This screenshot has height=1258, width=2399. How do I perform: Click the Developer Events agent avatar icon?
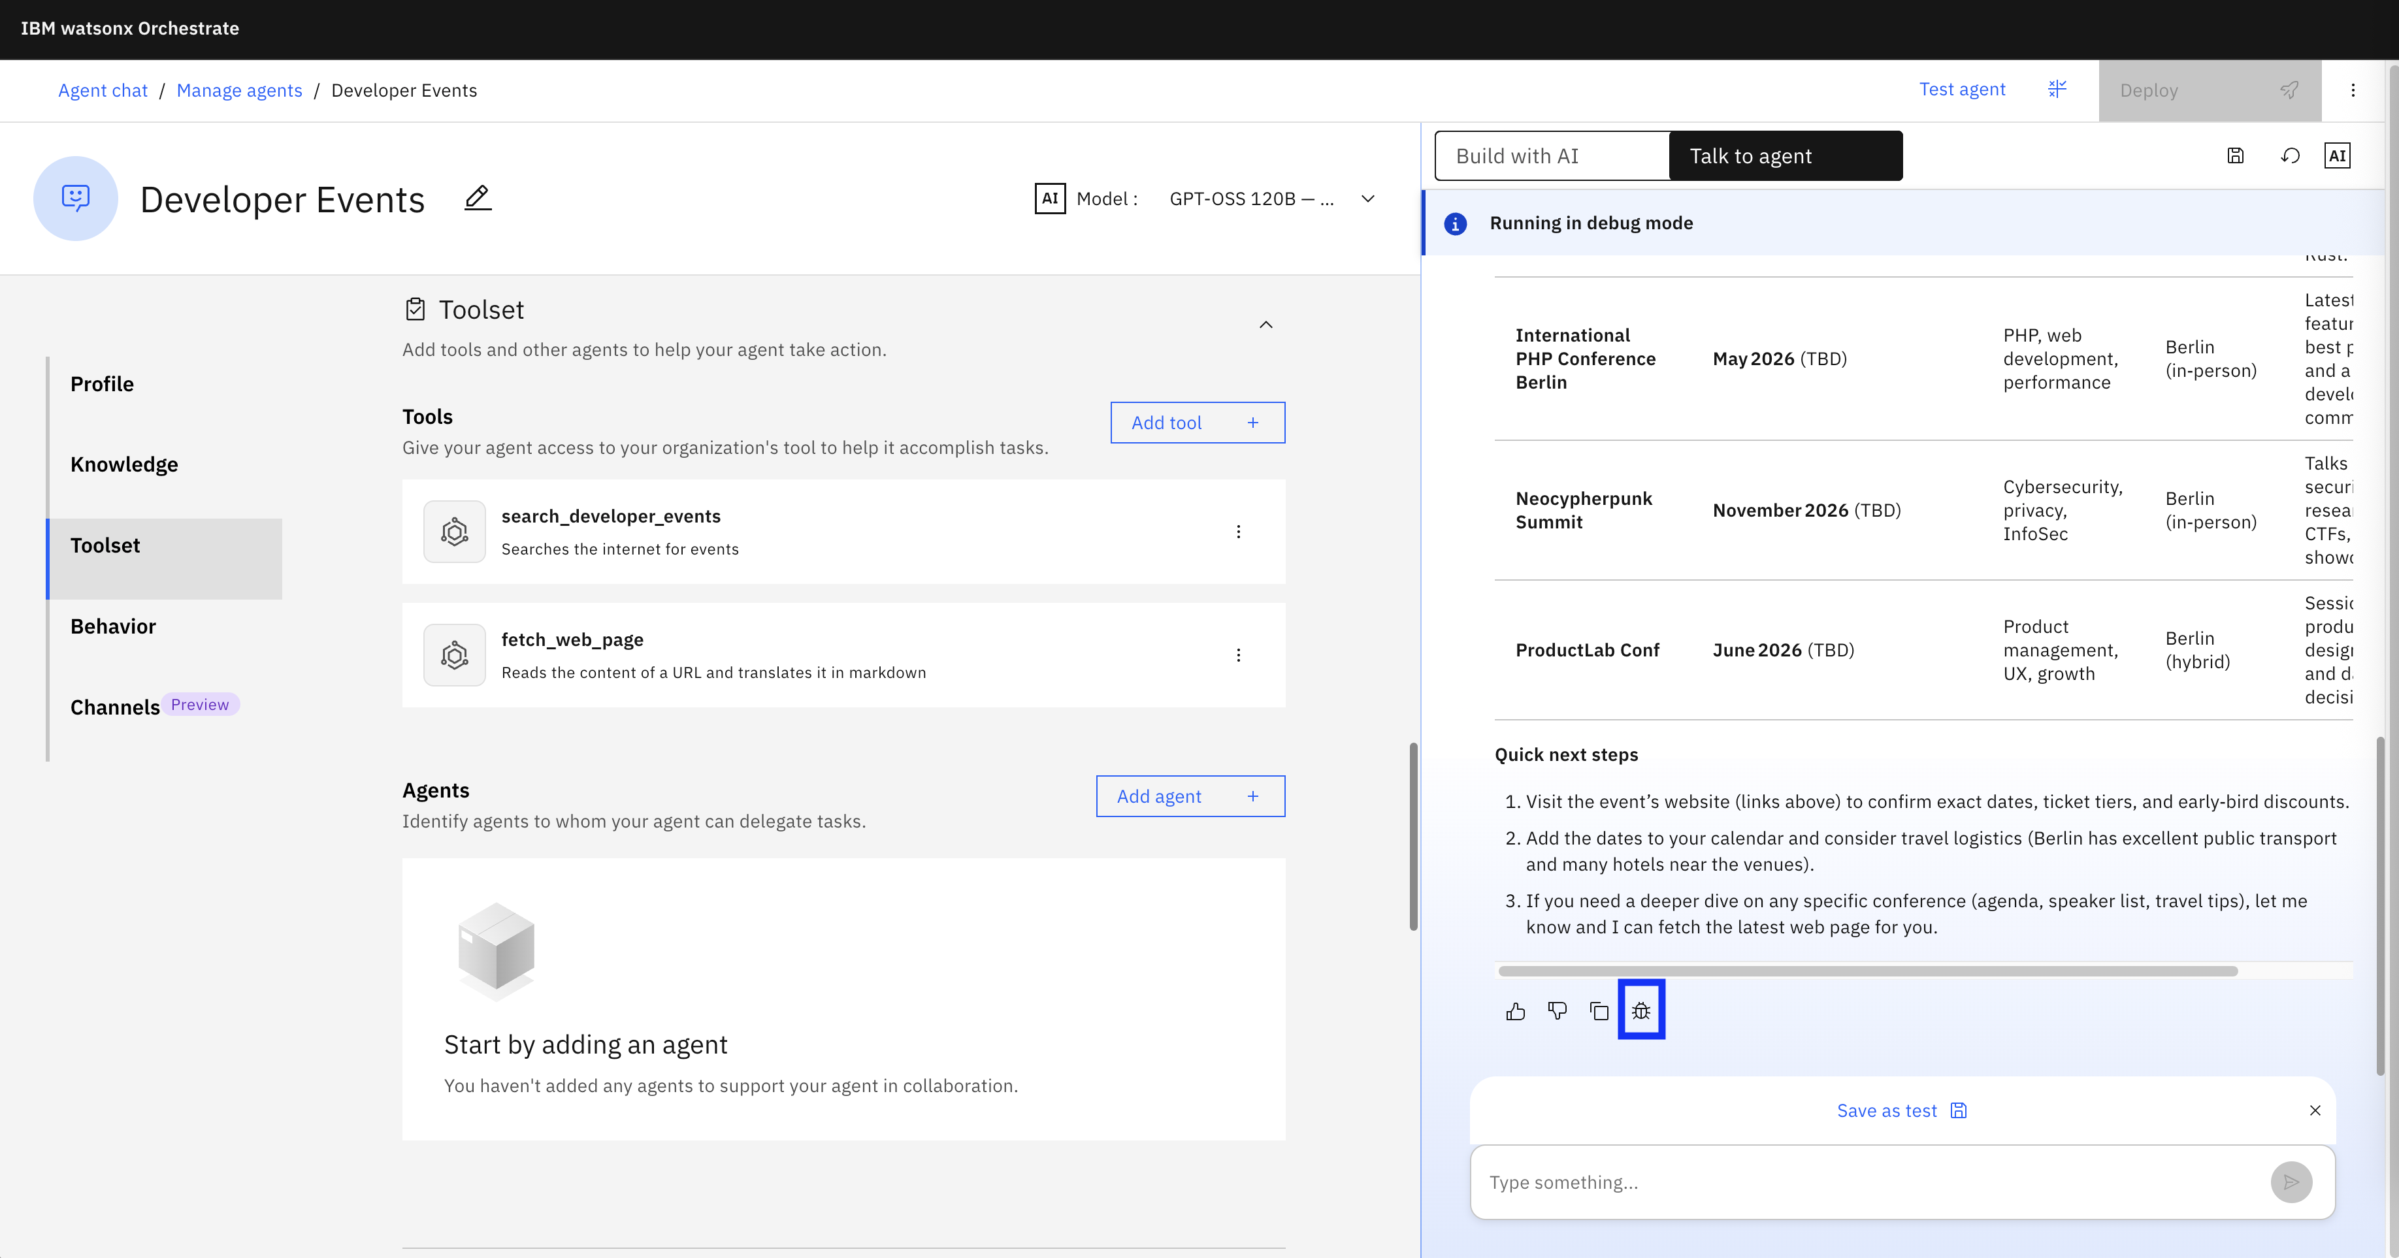(75, 199)
